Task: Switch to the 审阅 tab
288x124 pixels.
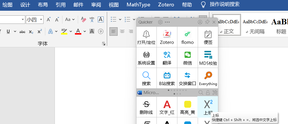Action: pos(96,5)
